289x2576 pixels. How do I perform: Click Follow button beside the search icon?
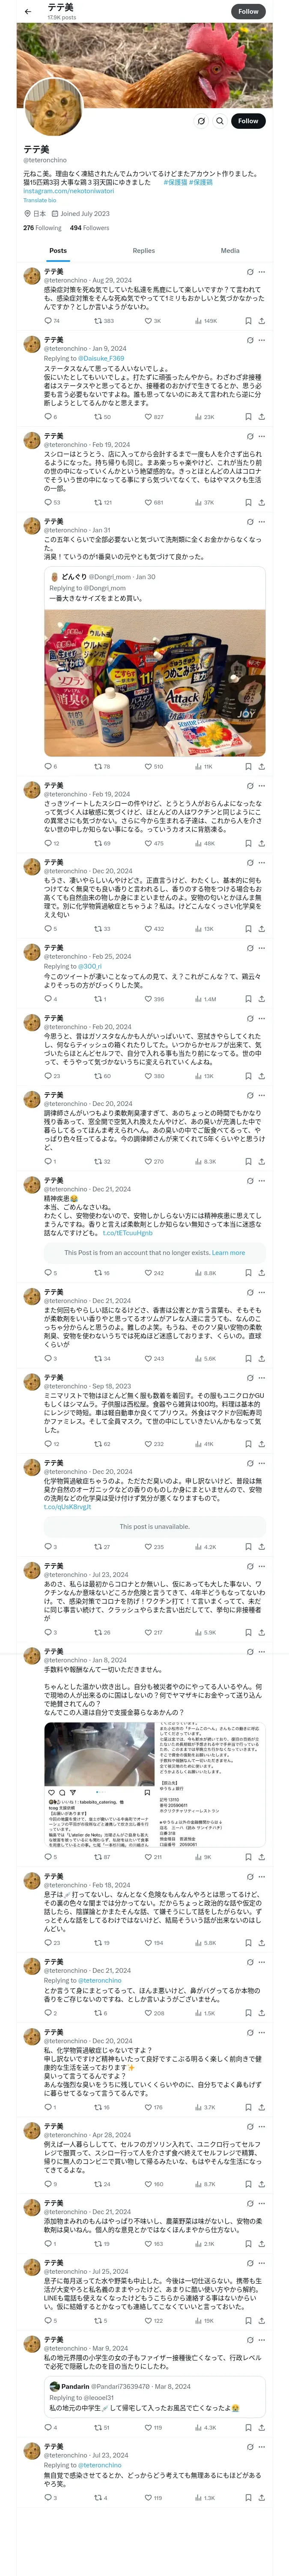click(x=247, y=121)
